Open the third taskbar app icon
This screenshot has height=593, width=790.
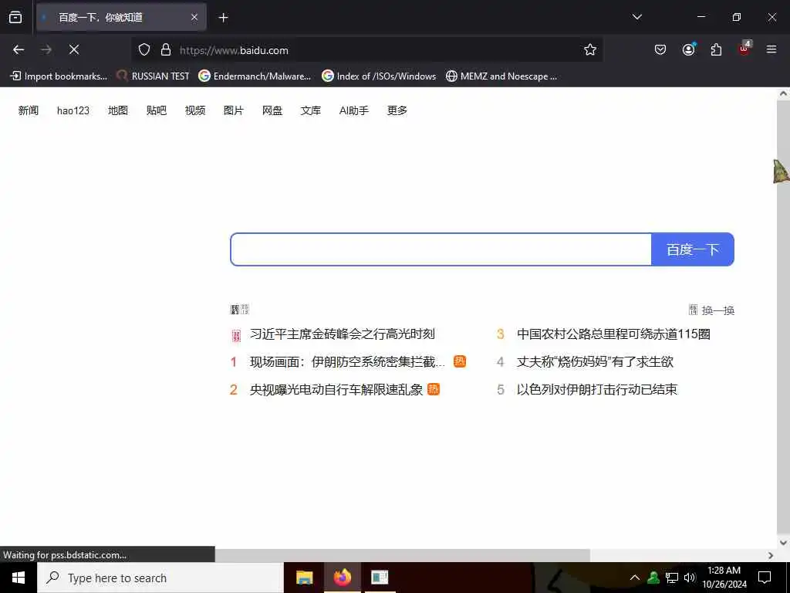(x=380, y=578)
